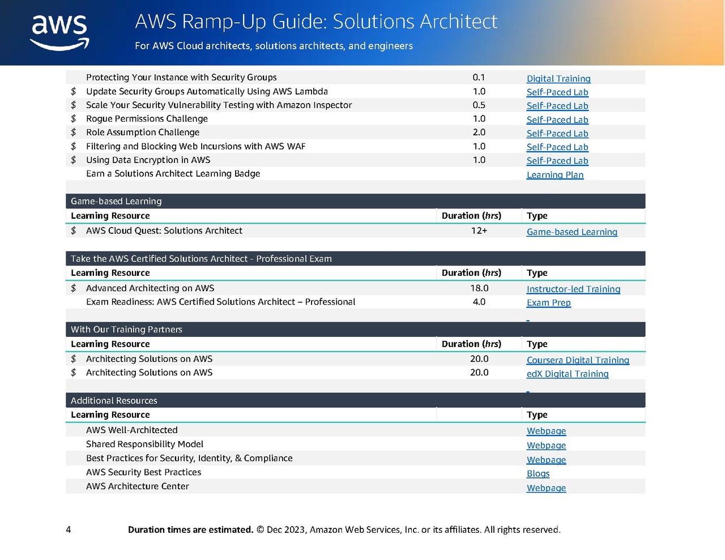Click the AWS Cloud Quest: Solutions Architect row
The height and width of the screenshot is (560, 725).
[x=355, y=231]
